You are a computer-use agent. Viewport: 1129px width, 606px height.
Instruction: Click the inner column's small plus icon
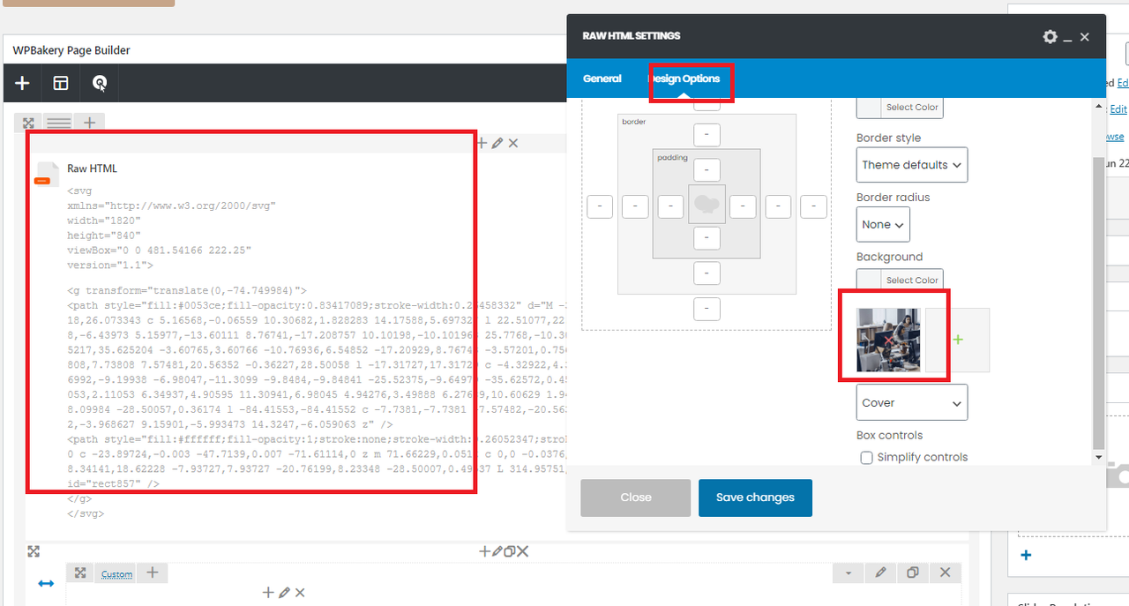pos(268,593)
